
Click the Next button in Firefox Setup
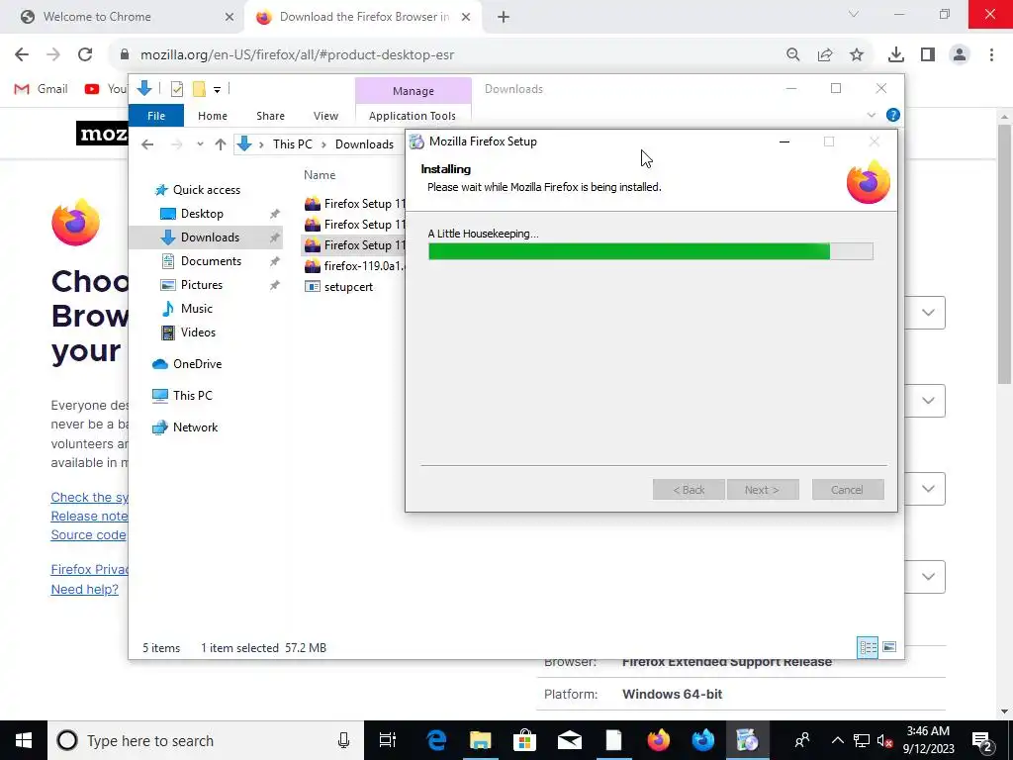pos(763,490)
